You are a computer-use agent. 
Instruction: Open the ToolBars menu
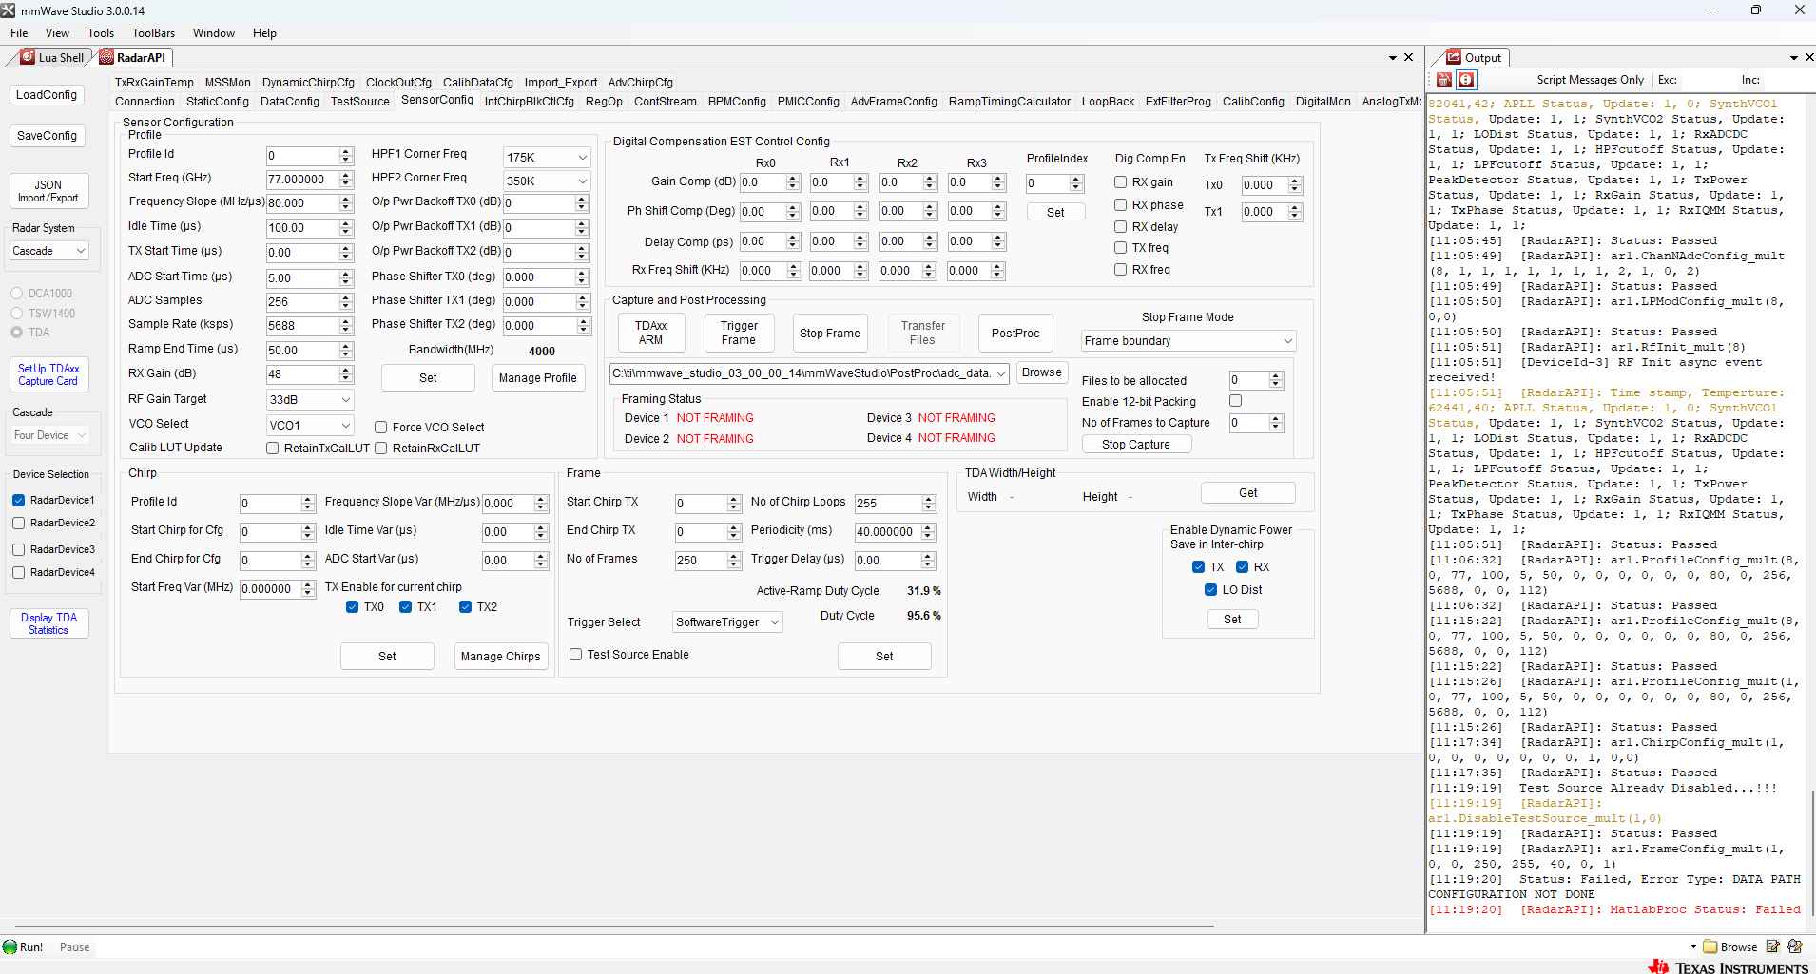[x=153, y=33]
